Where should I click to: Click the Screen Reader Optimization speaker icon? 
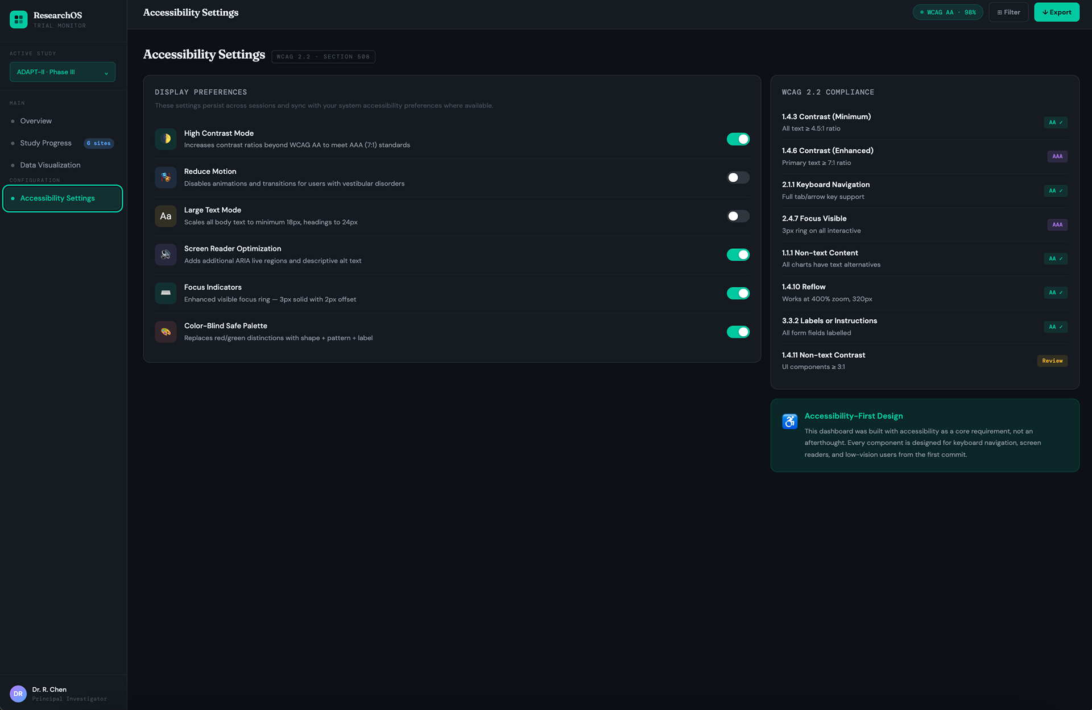pyautogui.click(x=166, y=254)
